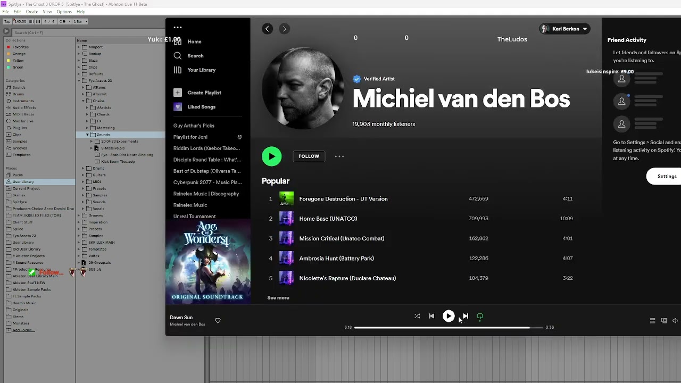Viewport: 681px width, 383px height.
Task: Collapse the selected Sounds folder
Action: [88, 135]
